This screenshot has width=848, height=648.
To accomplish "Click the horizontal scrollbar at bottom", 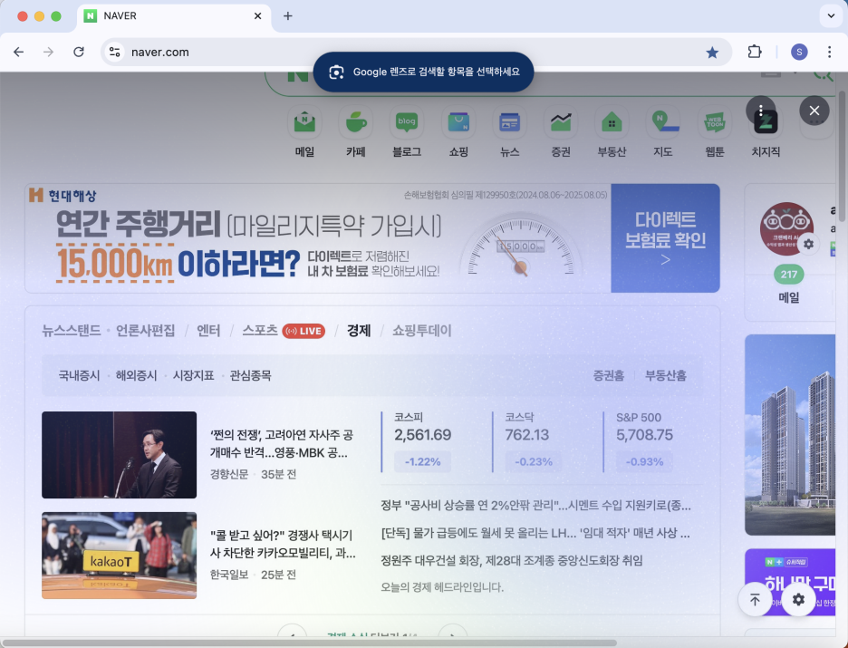I will tap(308, 643).
